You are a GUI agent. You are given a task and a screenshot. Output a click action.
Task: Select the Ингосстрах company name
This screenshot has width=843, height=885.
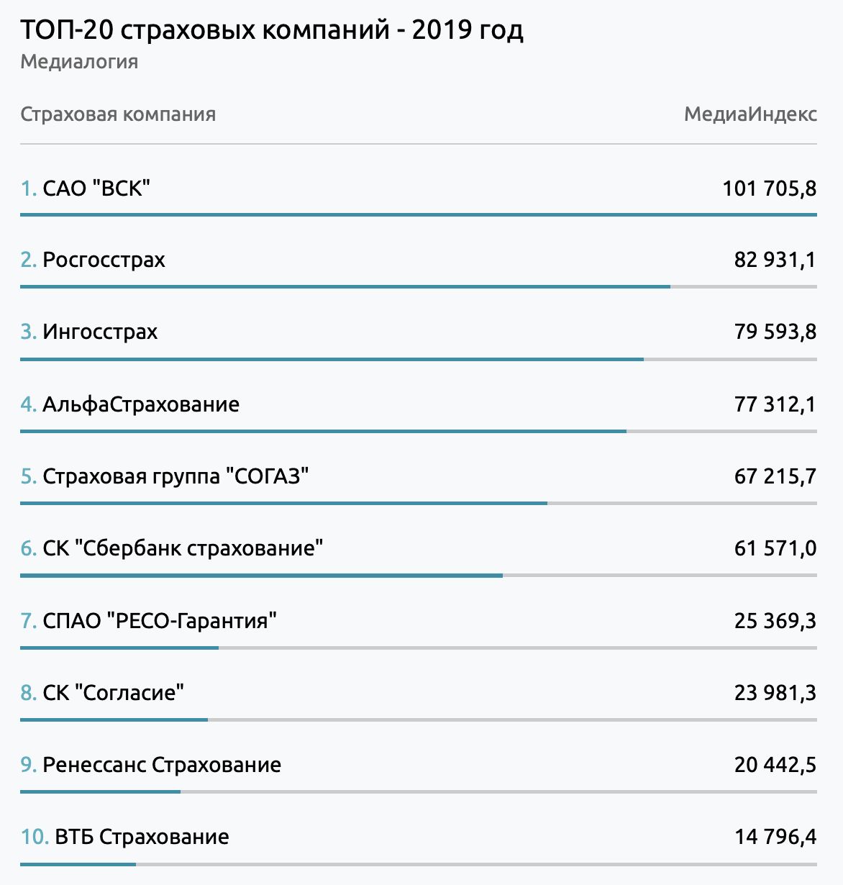(100, 332)
